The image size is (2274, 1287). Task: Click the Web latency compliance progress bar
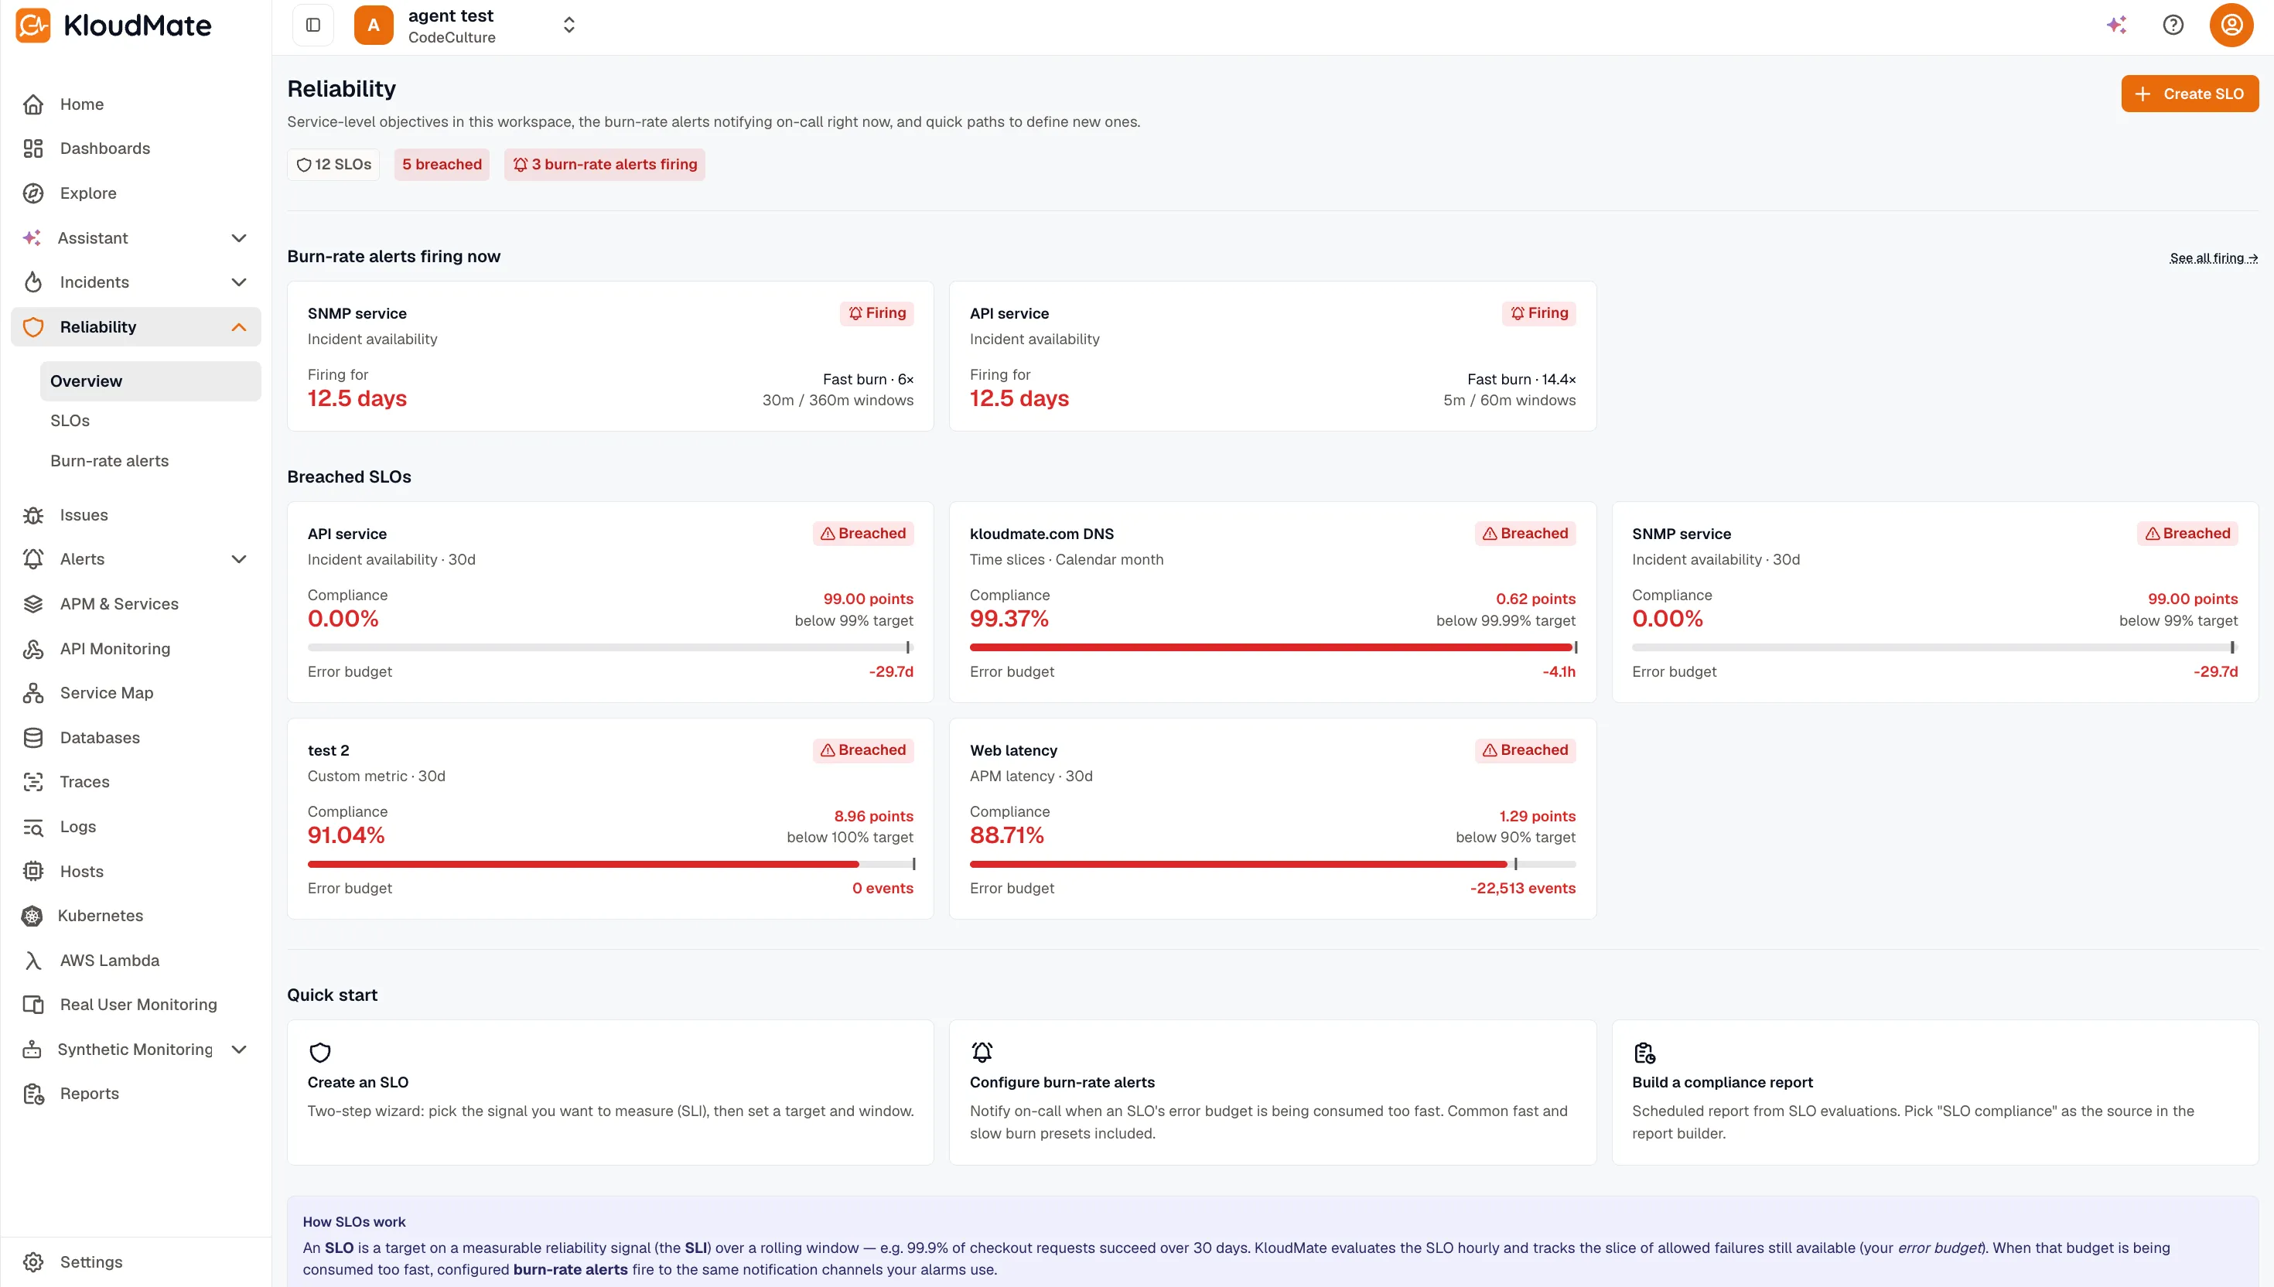pos(1272,865)
